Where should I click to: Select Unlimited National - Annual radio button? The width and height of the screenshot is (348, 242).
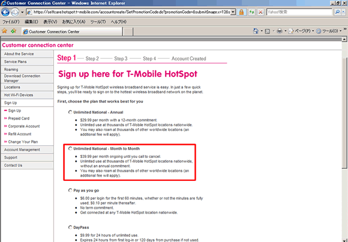(x=70, y=112)
